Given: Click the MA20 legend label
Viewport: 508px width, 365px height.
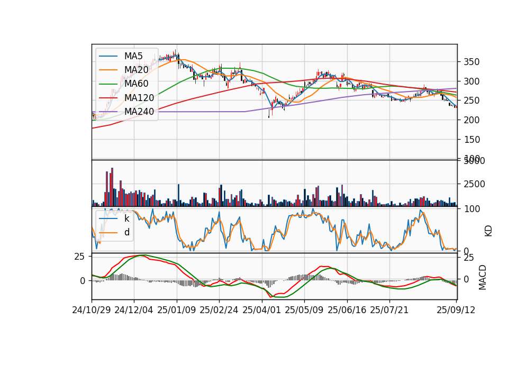Looking at the screenshot, I should point(136,70).
